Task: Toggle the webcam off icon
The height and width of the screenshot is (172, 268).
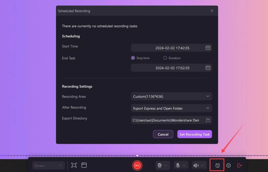Action: pos(159,165)
